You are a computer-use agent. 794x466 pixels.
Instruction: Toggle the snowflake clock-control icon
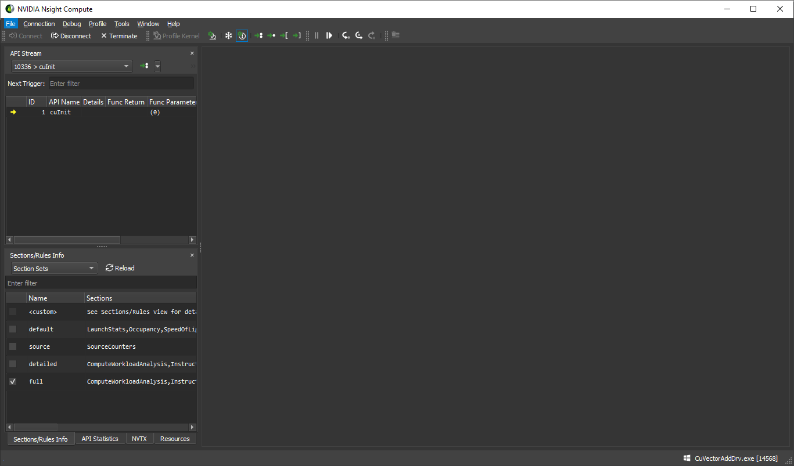click(x=229, y=36)
